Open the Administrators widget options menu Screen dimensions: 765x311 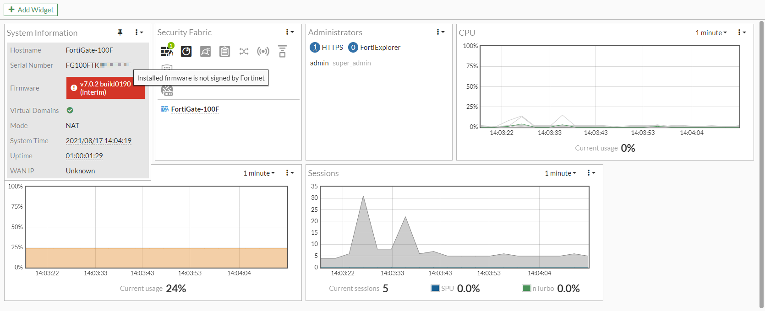pos(440,32)
